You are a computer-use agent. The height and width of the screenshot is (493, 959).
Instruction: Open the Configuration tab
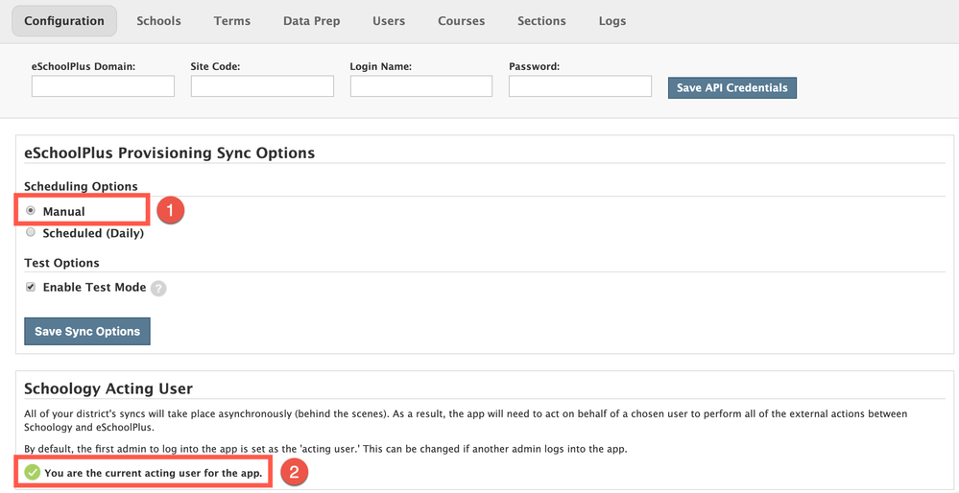pyautogui.click(x=64, y=21)
